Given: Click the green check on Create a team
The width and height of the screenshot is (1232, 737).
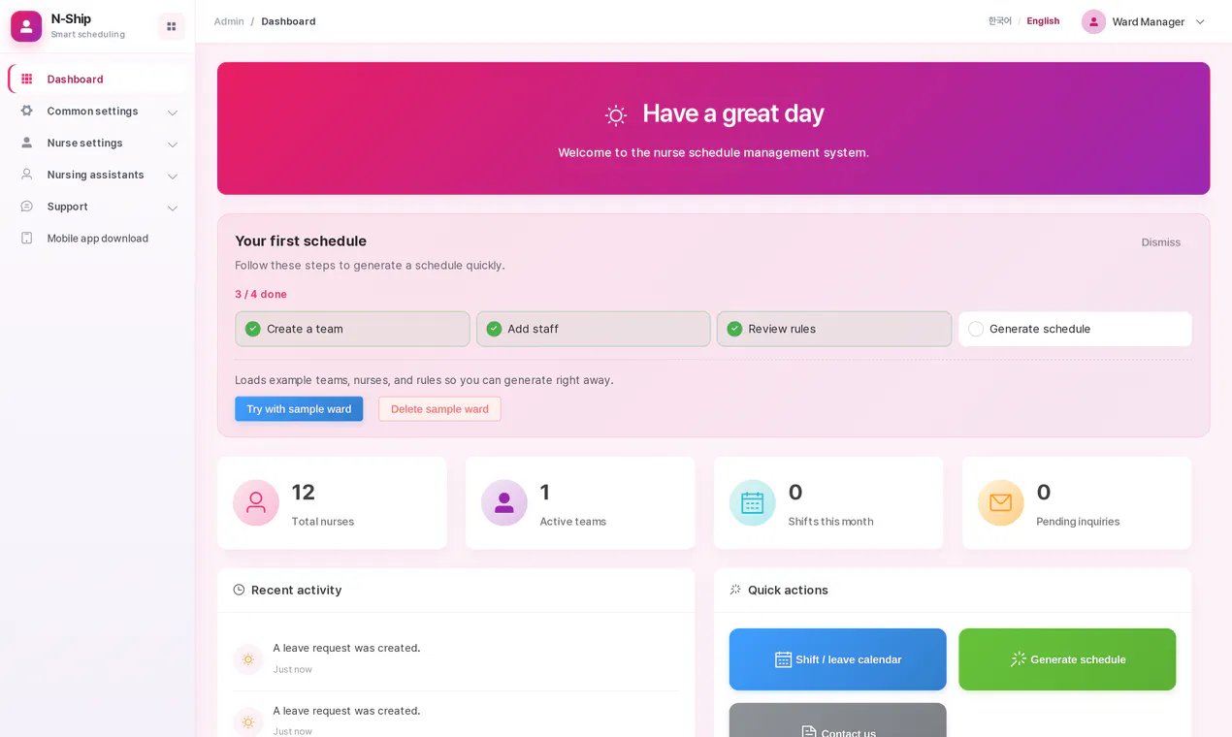Looking at the screenshot, I should pyautogui.click(x=253, y=329).
